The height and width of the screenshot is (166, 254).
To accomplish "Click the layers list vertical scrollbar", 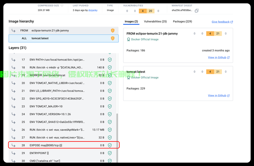I will click(x=117, y=137).
